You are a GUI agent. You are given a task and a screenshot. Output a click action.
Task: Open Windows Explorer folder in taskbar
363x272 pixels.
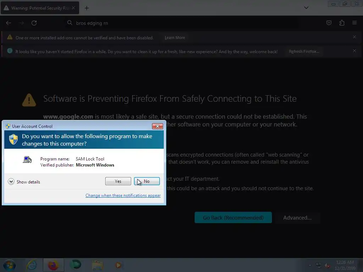tap(97, 266)
